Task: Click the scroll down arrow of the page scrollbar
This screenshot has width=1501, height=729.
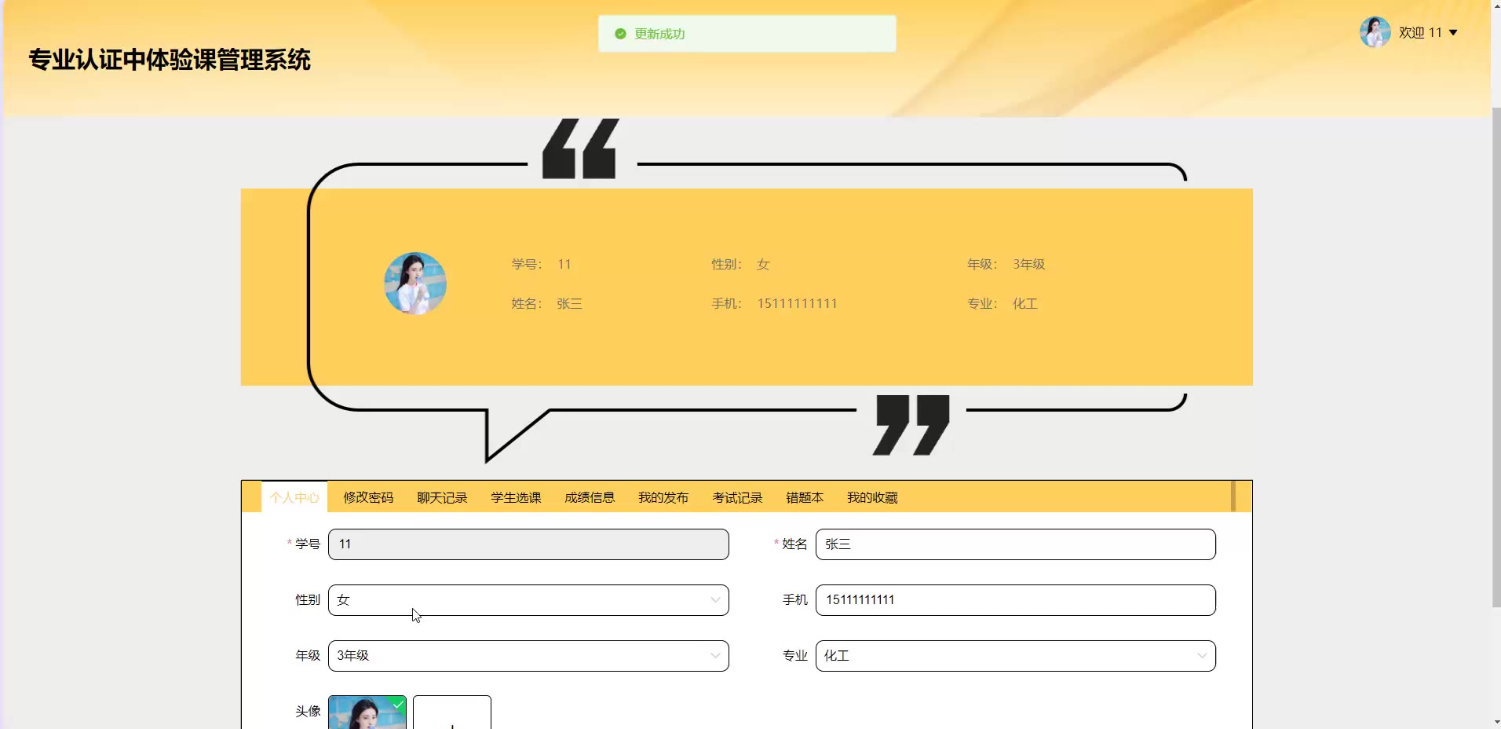Action: point(1496,722)
